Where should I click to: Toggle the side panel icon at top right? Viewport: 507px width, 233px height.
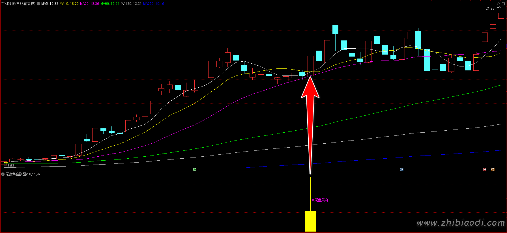pos(503,4)
